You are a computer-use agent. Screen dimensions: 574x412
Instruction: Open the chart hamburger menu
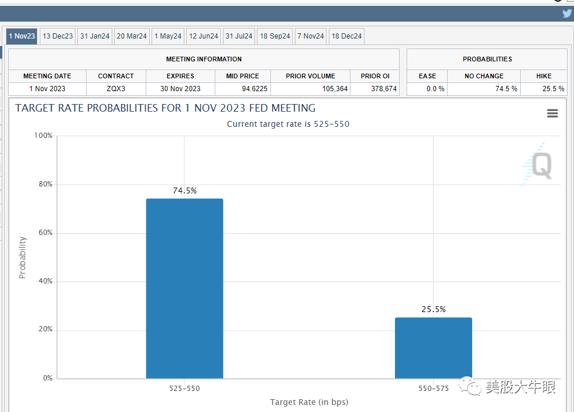(x=552, y=113)
